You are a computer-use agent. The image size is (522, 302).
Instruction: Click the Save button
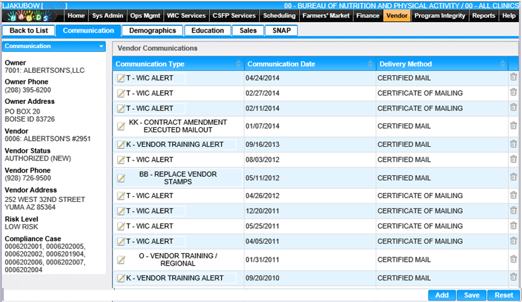(x=472, y=295)
